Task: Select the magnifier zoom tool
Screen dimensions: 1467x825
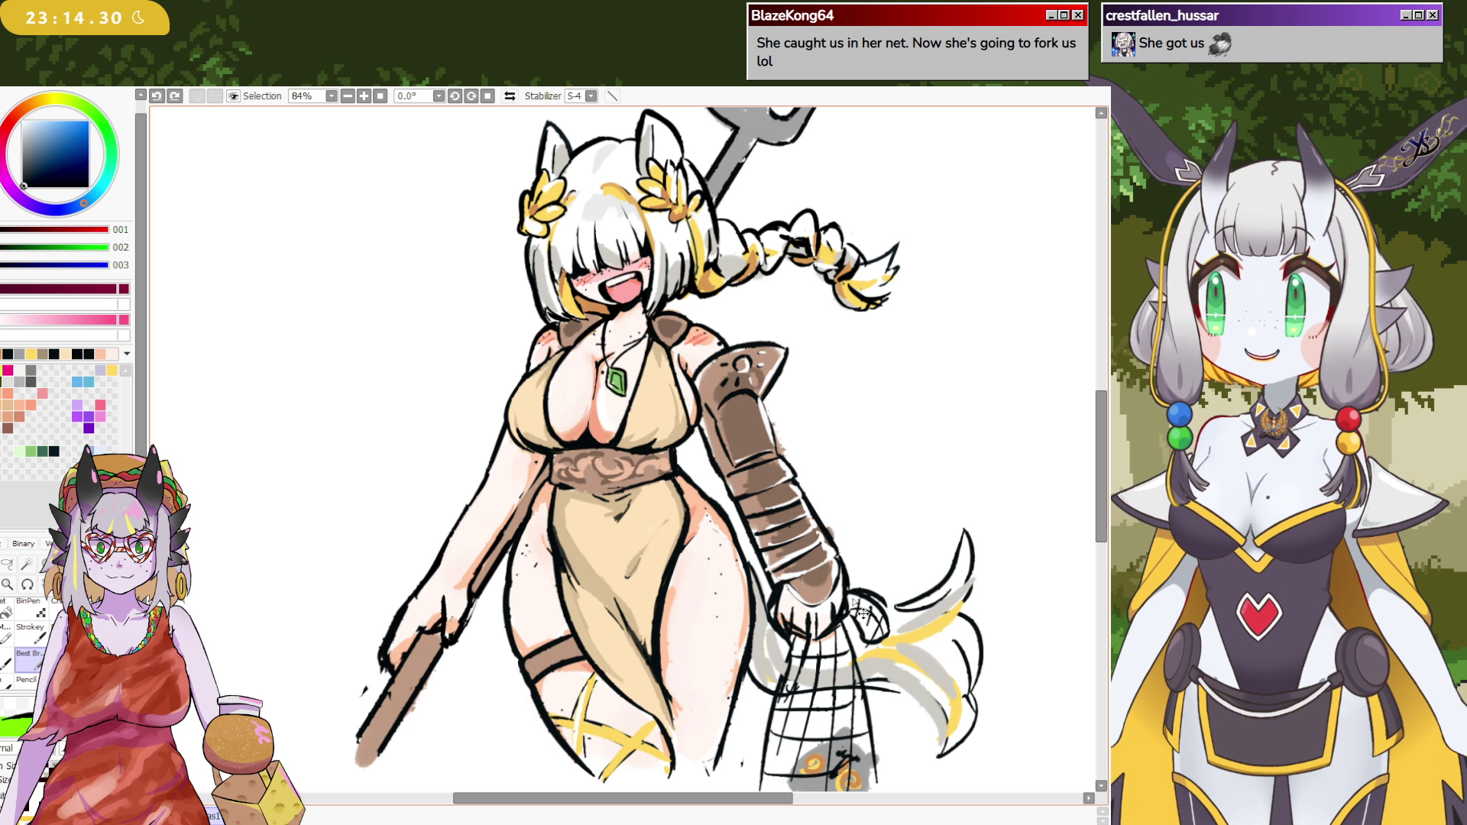Action: pos(7,584)
